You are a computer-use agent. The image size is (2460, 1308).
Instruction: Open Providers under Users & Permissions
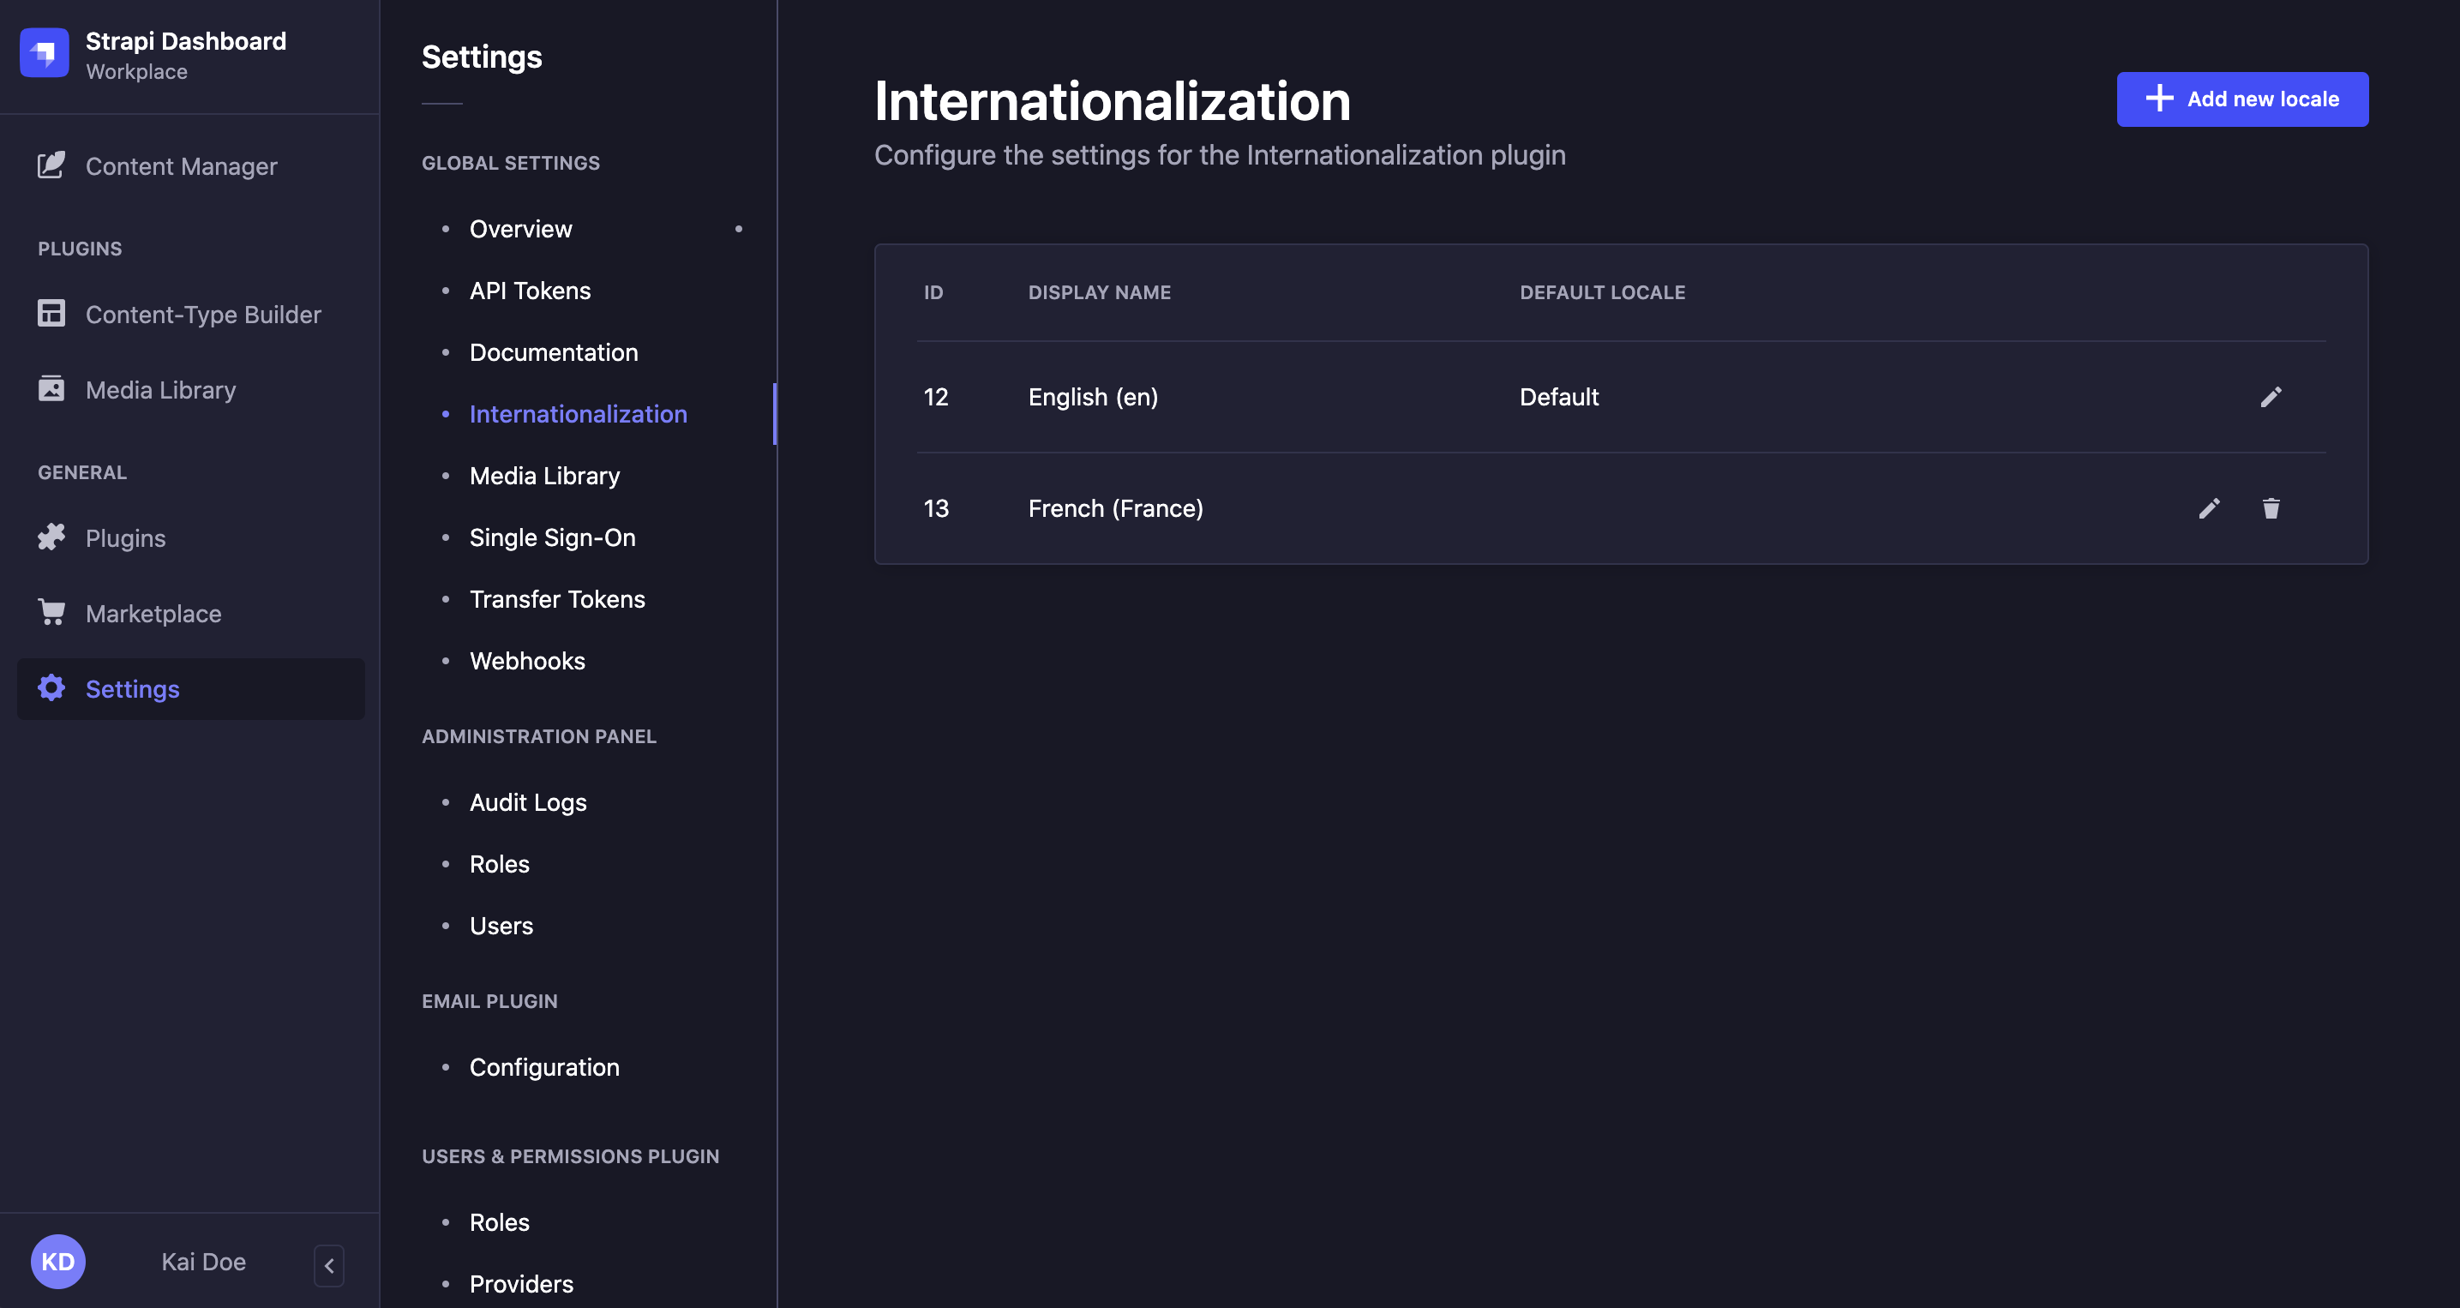point(520,1283)
